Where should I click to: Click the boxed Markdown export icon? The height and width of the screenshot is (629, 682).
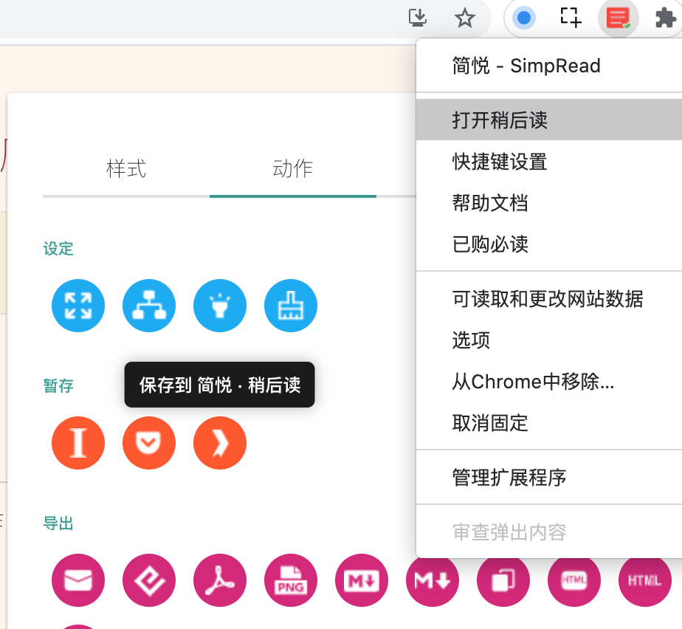pyautogui.click(x=362, y=580)
